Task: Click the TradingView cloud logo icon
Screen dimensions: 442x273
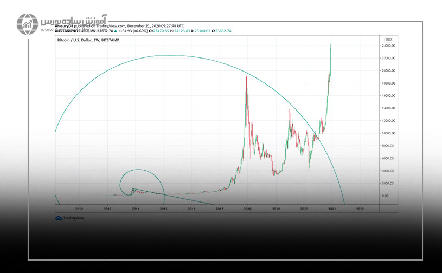Action: tap(58, 218)
